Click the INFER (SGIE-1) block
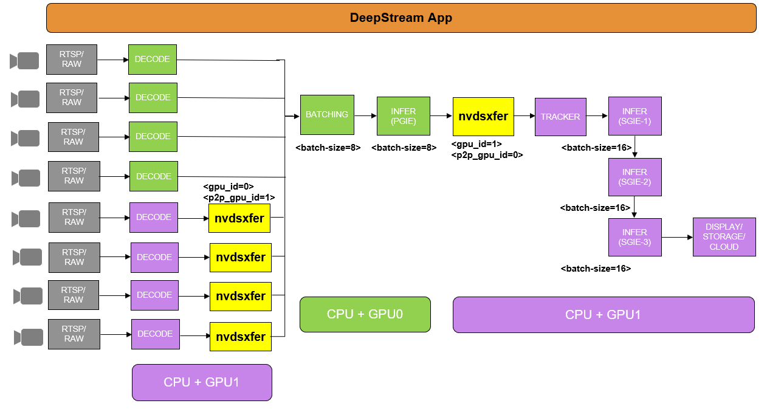The image size is (767, 409). coord(635,116)
